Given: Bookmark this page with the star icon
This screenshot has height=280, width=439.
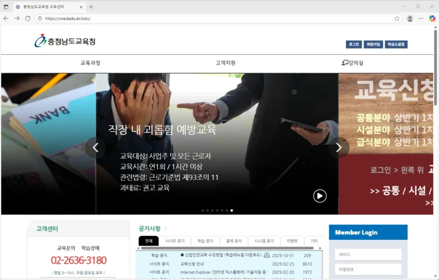Looking at the screenshot, I should (397, 18).
